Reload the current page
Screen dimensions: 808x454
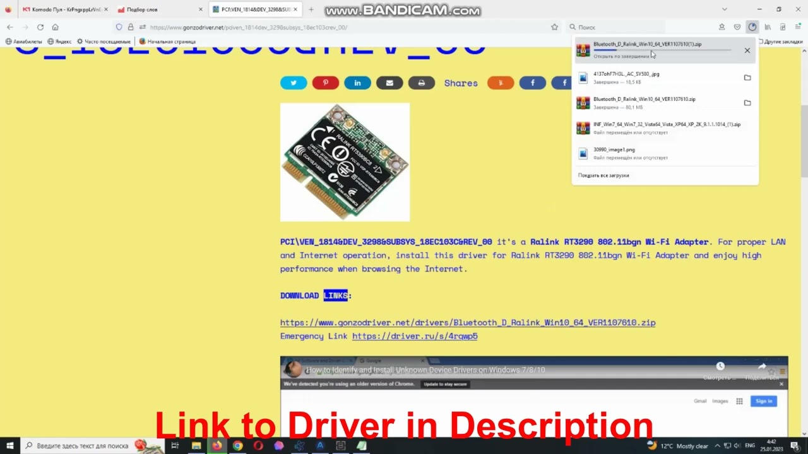tap(40, 27)
